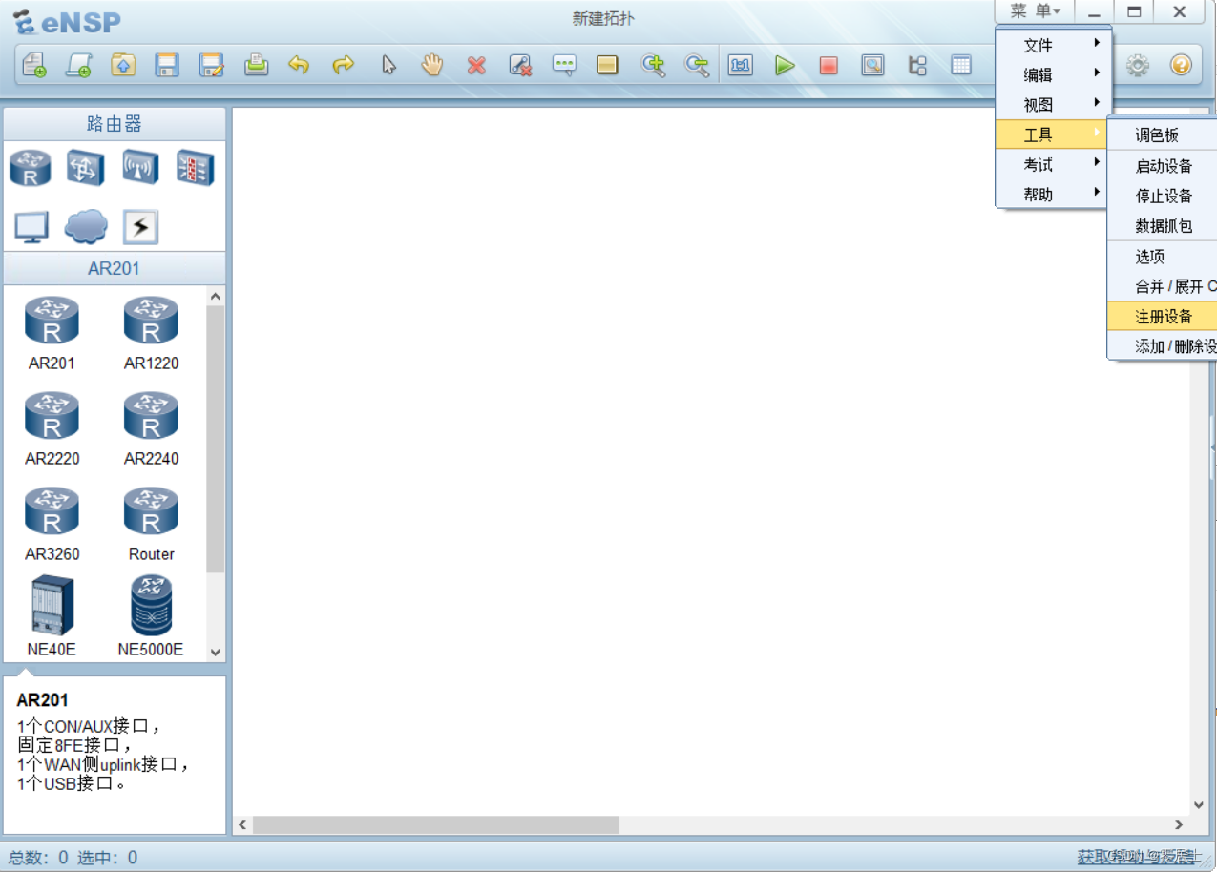1217x872 pixels.
Task: Click the canvas vertical scrollbar down arrow
Action: (x=1200, y=805)
